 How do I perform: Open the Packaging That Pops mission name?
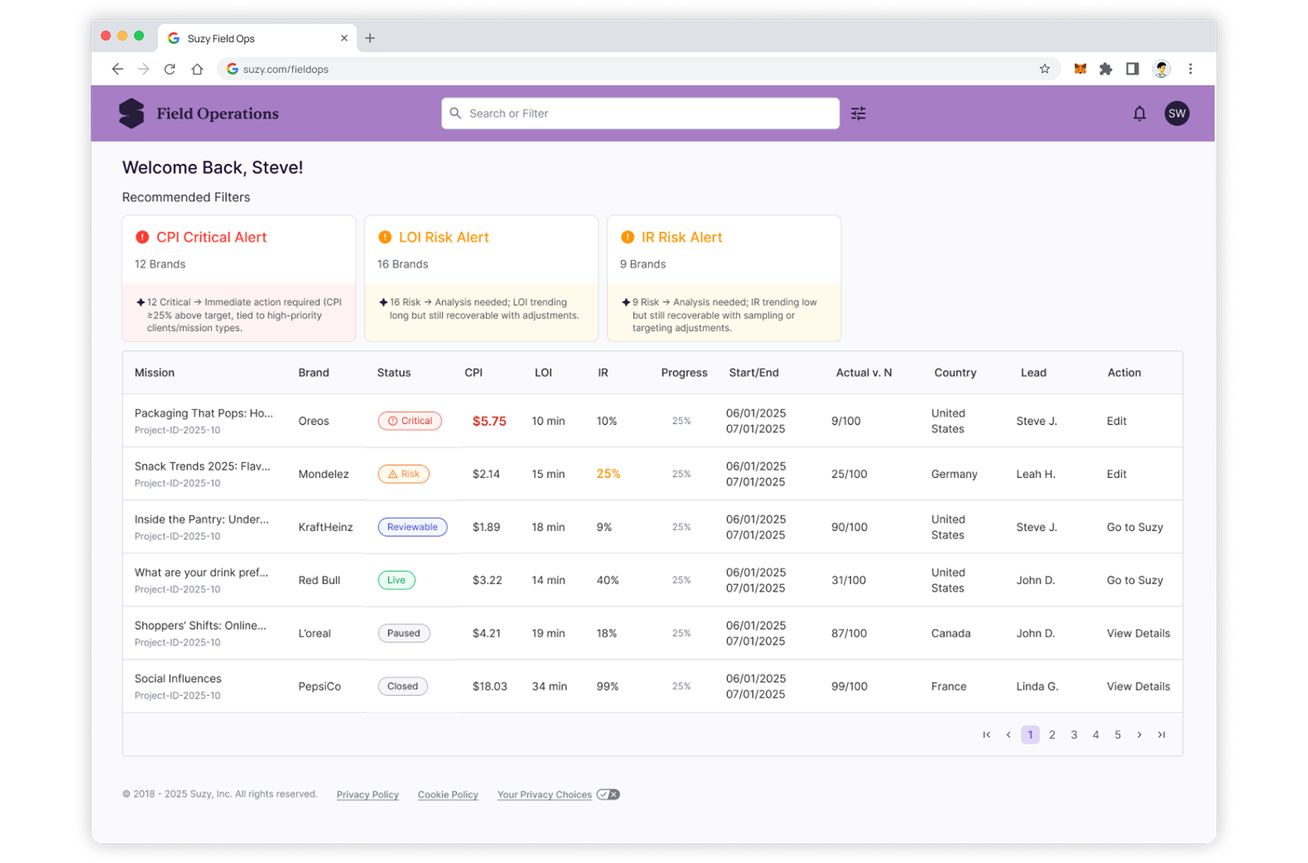tap(204, 413)
